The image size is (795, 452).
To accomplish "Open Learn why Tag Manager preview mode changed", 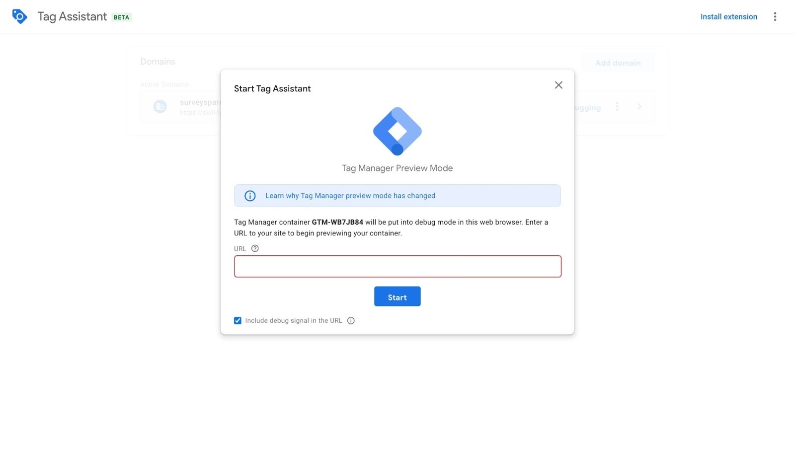I will [350, 196].
